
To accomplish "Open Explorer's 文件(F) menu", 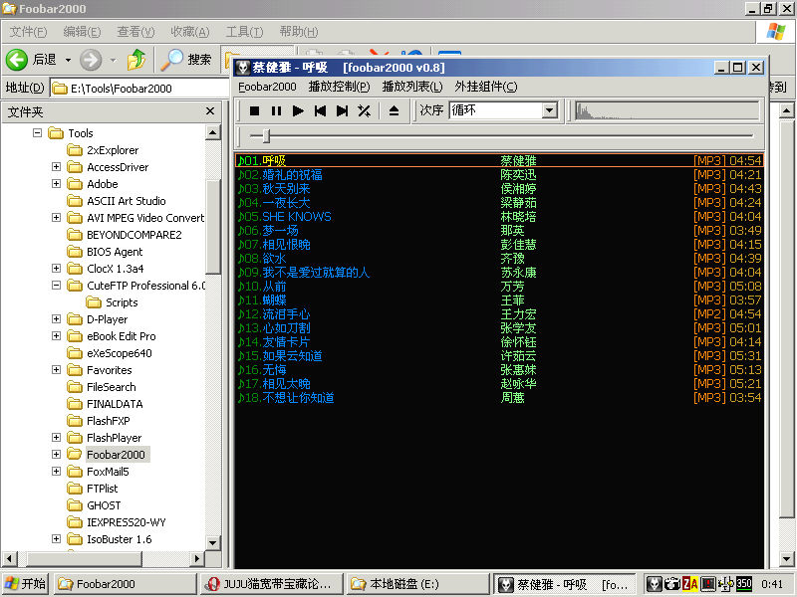I will tap(28, 32).
